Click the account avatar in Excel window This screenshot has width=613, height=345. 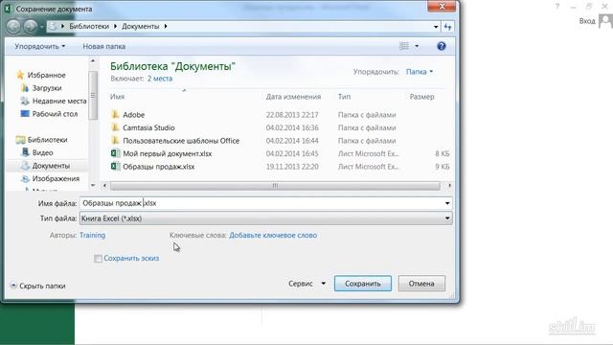[605, 20]
